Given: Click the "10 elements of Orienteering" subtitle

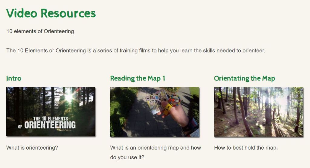Looking at the screenshot, I should pyautogui.click(x=40, y=31).
